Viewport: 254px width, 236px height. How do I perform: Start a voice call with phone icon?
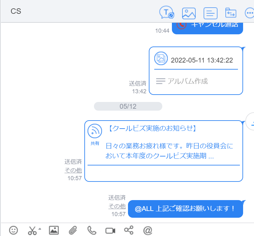(x=92, y=230)
